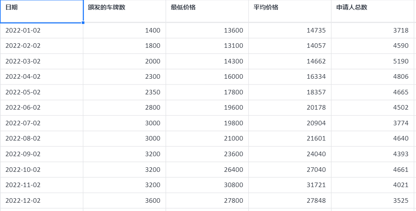Click the average price cell 14735
Image resolution: width=416 pixels, height=211 pixels.
[289, 30]
